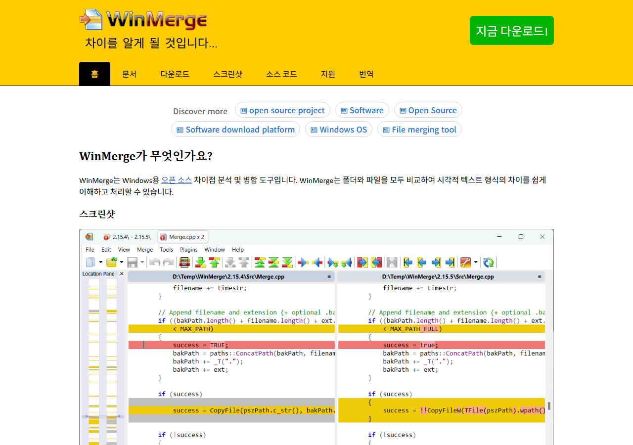Click the 'Software download platform' chip
This screenshot has width=633, height=445.
235,130
